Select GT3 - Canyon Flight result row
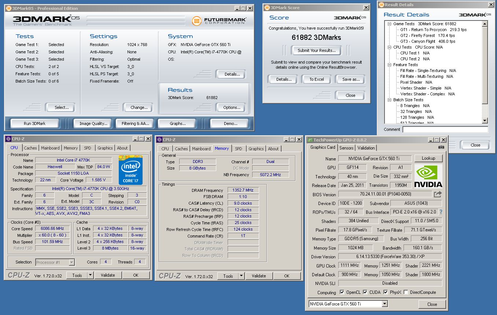This screenshot has width=497, height=315. tap(428, 41)
